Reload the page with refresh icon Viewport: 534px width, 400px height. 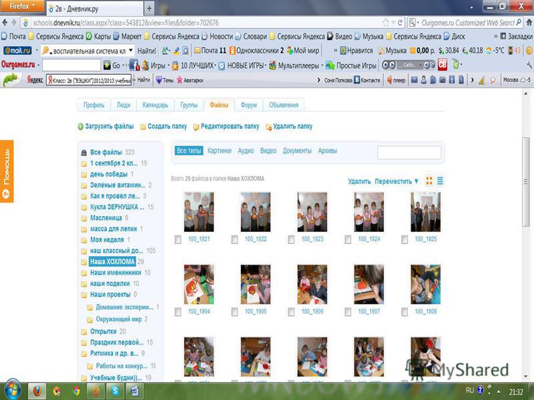pos(400,23)
